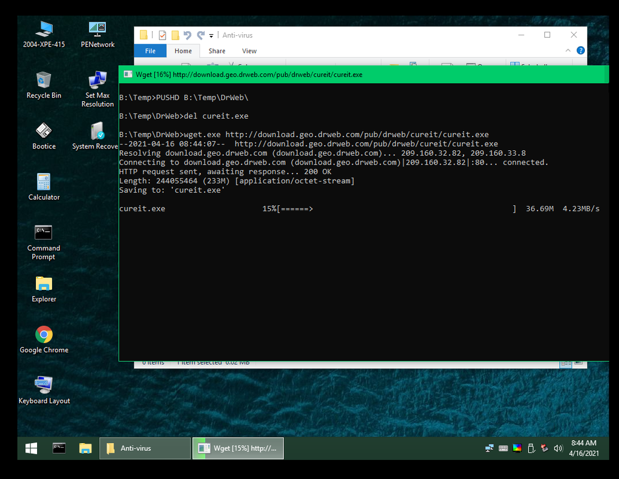Launch the Bootice desktop icon
This screenshot has width=619, height=479.
point(44,136)
